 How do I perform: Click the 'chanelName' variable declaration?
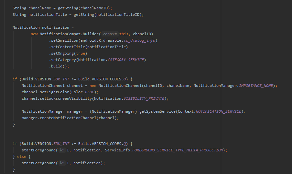click(40, 8)
